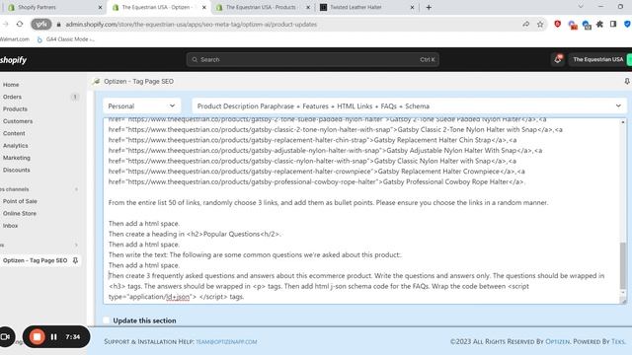Open the Product Description Paraphrase template dropdown

pos(409,106)
